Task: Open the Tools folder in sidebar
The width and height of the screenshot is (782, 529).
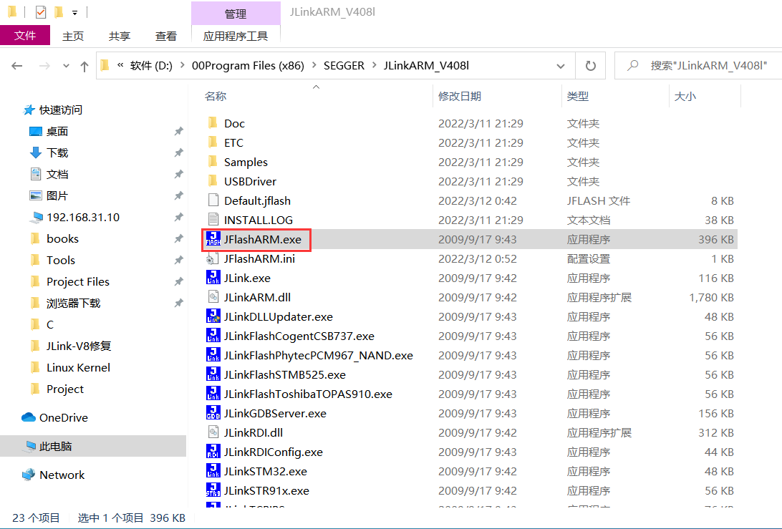Action: coord(61,260)
